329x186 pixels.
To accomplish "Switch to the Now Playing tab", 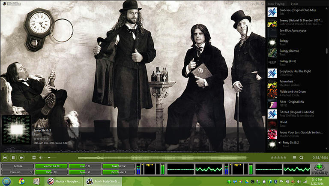I will (x=276, y=4).
